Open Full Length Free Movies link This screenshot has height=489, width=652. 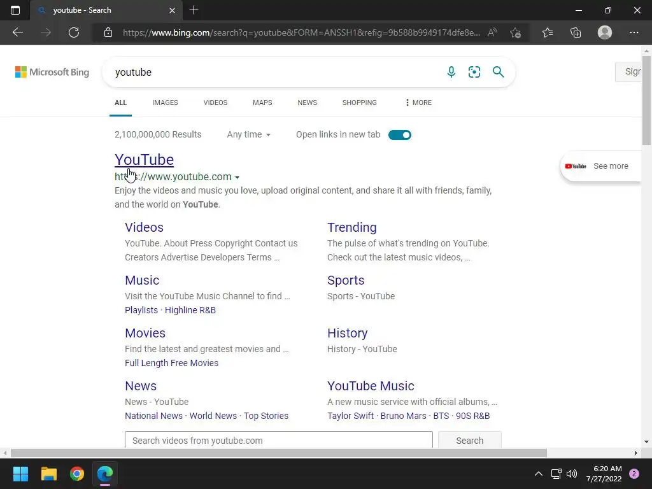coord(171,363)
